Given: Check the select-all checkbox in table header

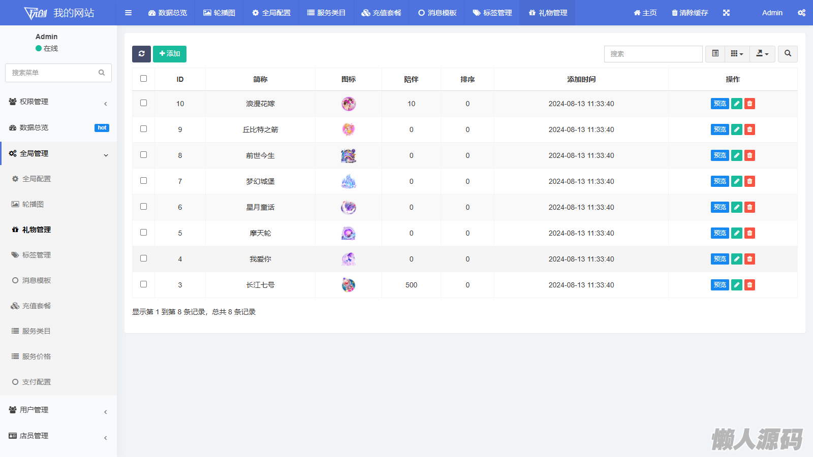Looking at the screenshot, I should click(144, 79).
